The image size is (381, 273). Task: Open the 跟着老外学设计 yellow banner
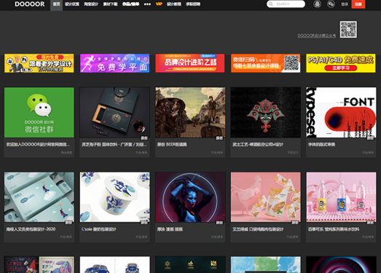(x=39, y=63)
